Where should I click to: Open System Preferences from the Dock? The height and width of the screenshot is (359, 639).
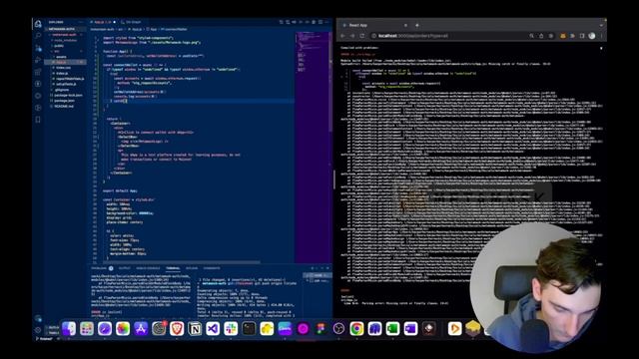[159, 328]
